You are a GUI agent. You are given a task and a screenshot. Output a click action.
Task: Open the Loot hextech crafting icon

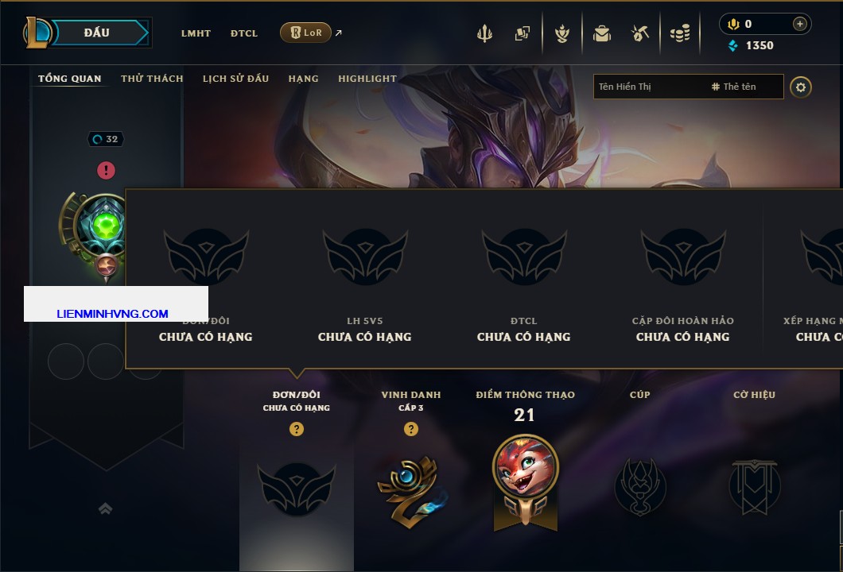[x=639, y=34]
